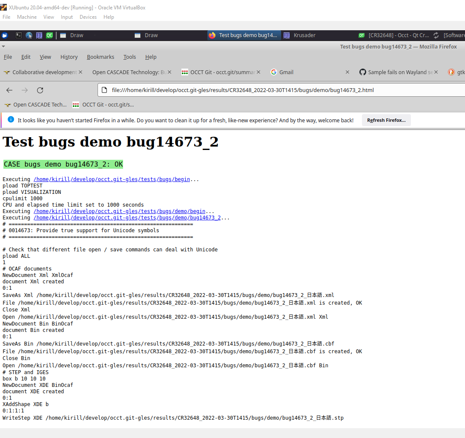The image size is (465, 438).
Task: Open the History menu
Action: click(69, 57)
